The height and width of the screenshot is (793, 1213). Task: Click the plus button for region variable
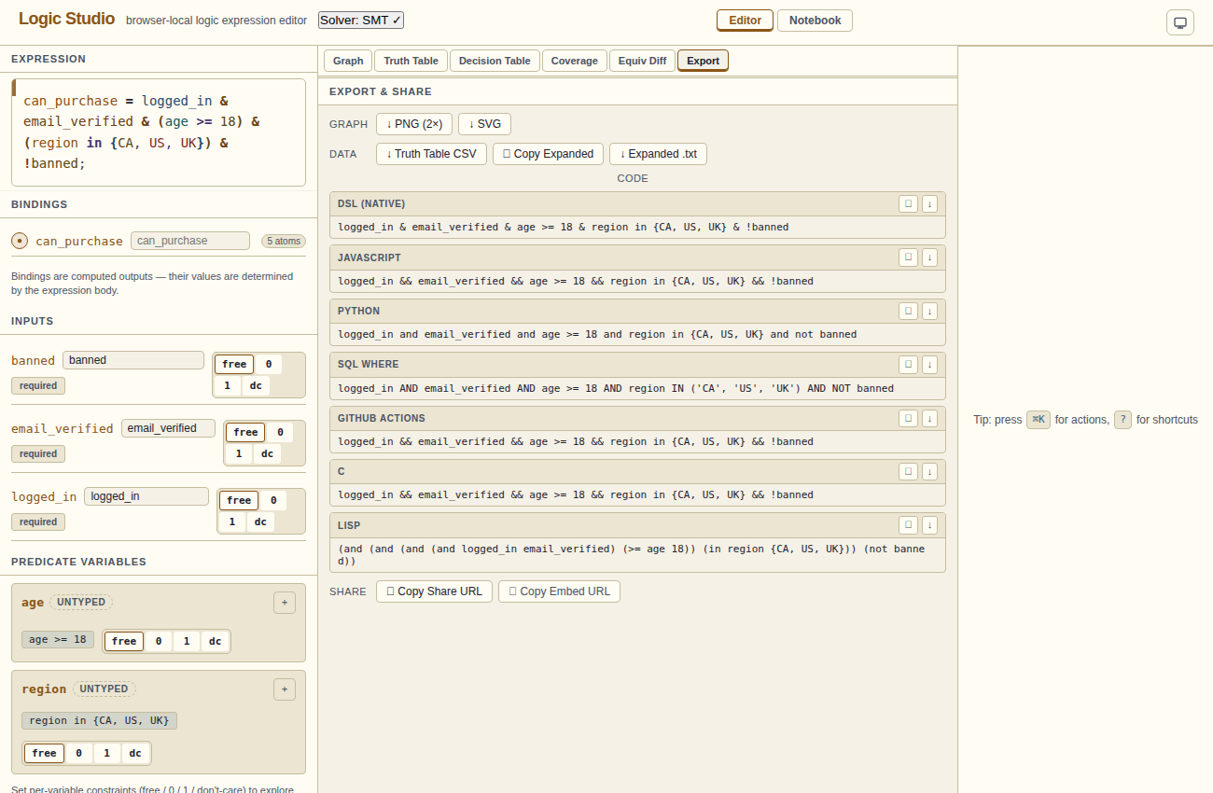(285, 689)
